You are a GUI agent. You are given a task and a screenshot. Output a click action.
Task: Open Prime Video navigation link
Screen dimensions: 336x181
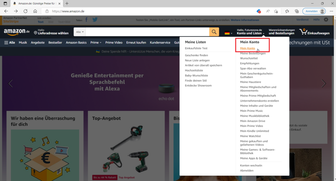click(114, 42)
